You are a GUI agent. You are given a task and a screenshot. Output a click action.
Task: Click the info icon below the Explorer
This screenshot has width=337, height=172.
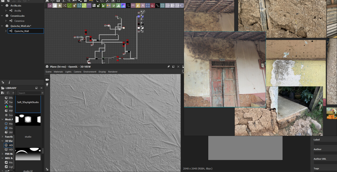(x=9, y=82)
